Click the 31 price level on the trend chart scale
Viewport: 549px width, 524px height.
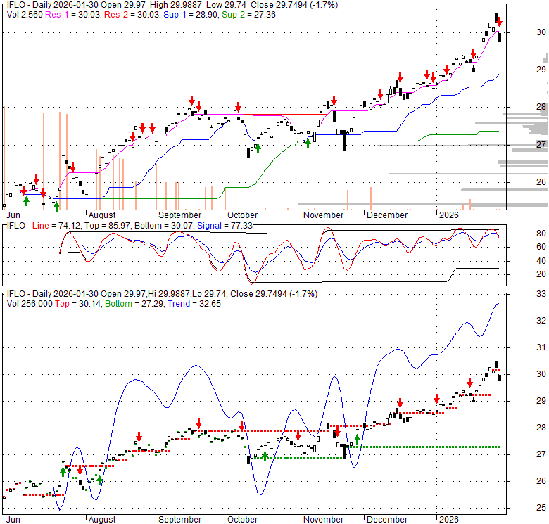point(541,347)
